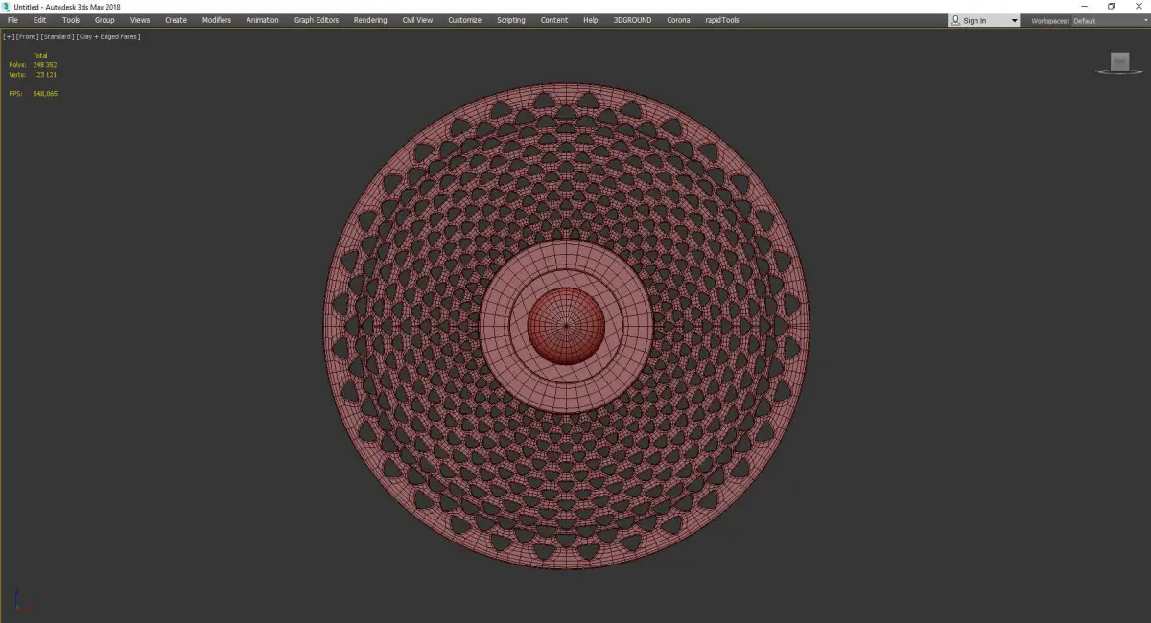The image size is (1151, 623).
Task: Open the Graph Editors menu
Action: 317,20
